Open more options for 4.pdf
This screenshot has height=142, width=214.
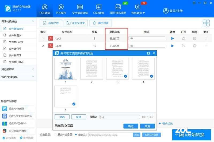point(206,38)
